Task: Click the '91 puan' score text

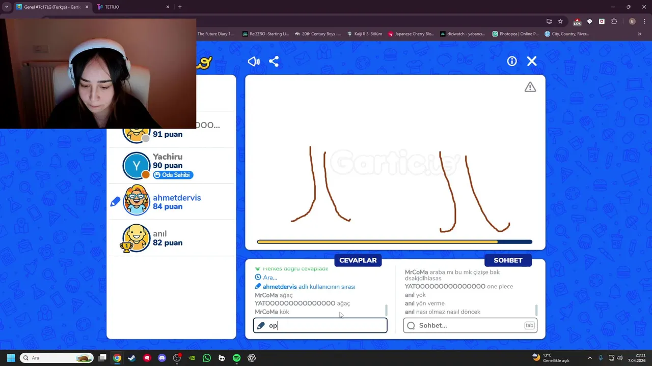Action: click(168, 134)
